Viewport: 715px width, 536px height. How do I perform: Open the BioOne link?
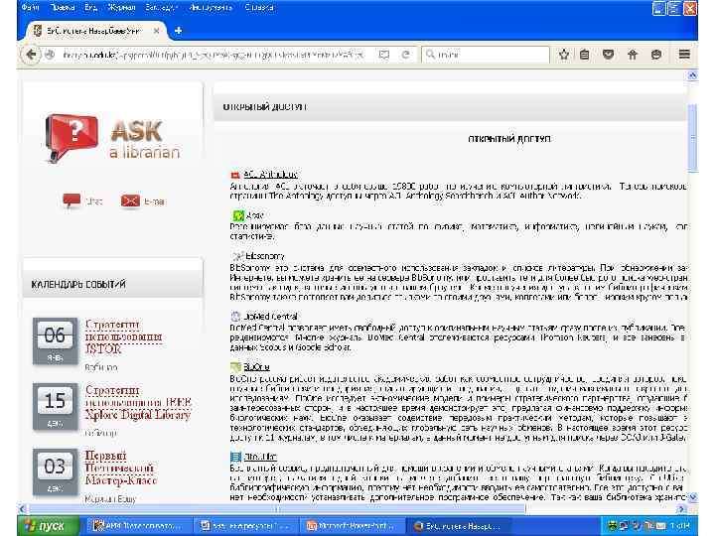256,367
